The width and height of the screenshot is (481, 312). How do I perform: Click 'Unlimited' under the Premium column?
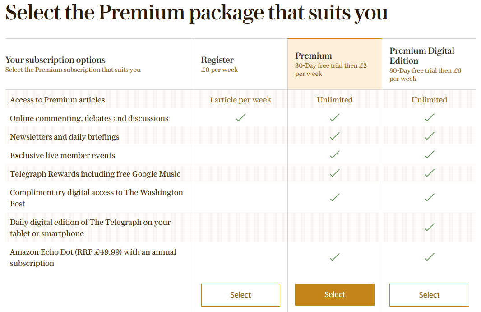335,100
